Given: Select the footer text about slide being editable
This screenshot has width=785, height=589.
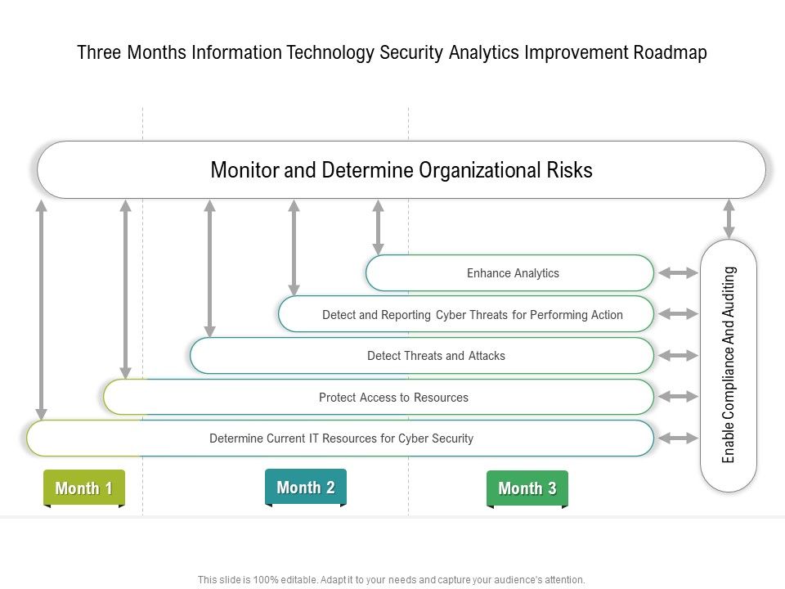Looking at the screenshot, I should [x=391, y=579].
